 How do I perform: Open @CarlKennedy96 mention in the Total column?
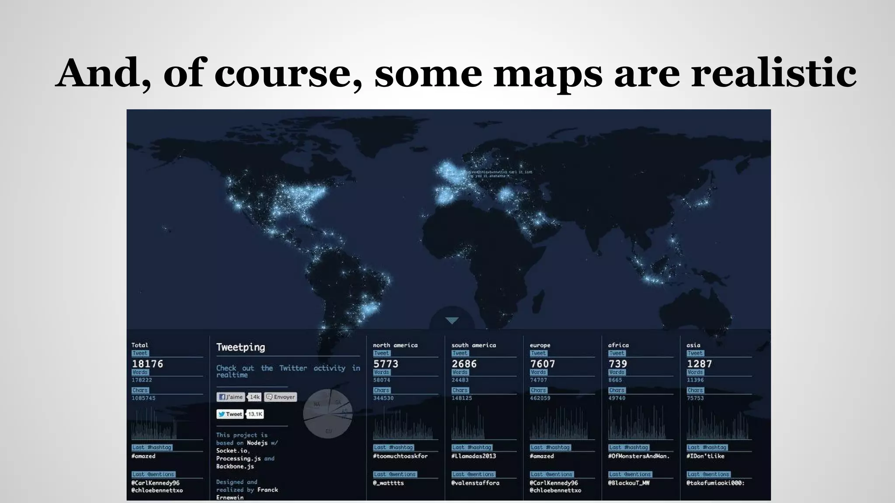coord(156,483)
